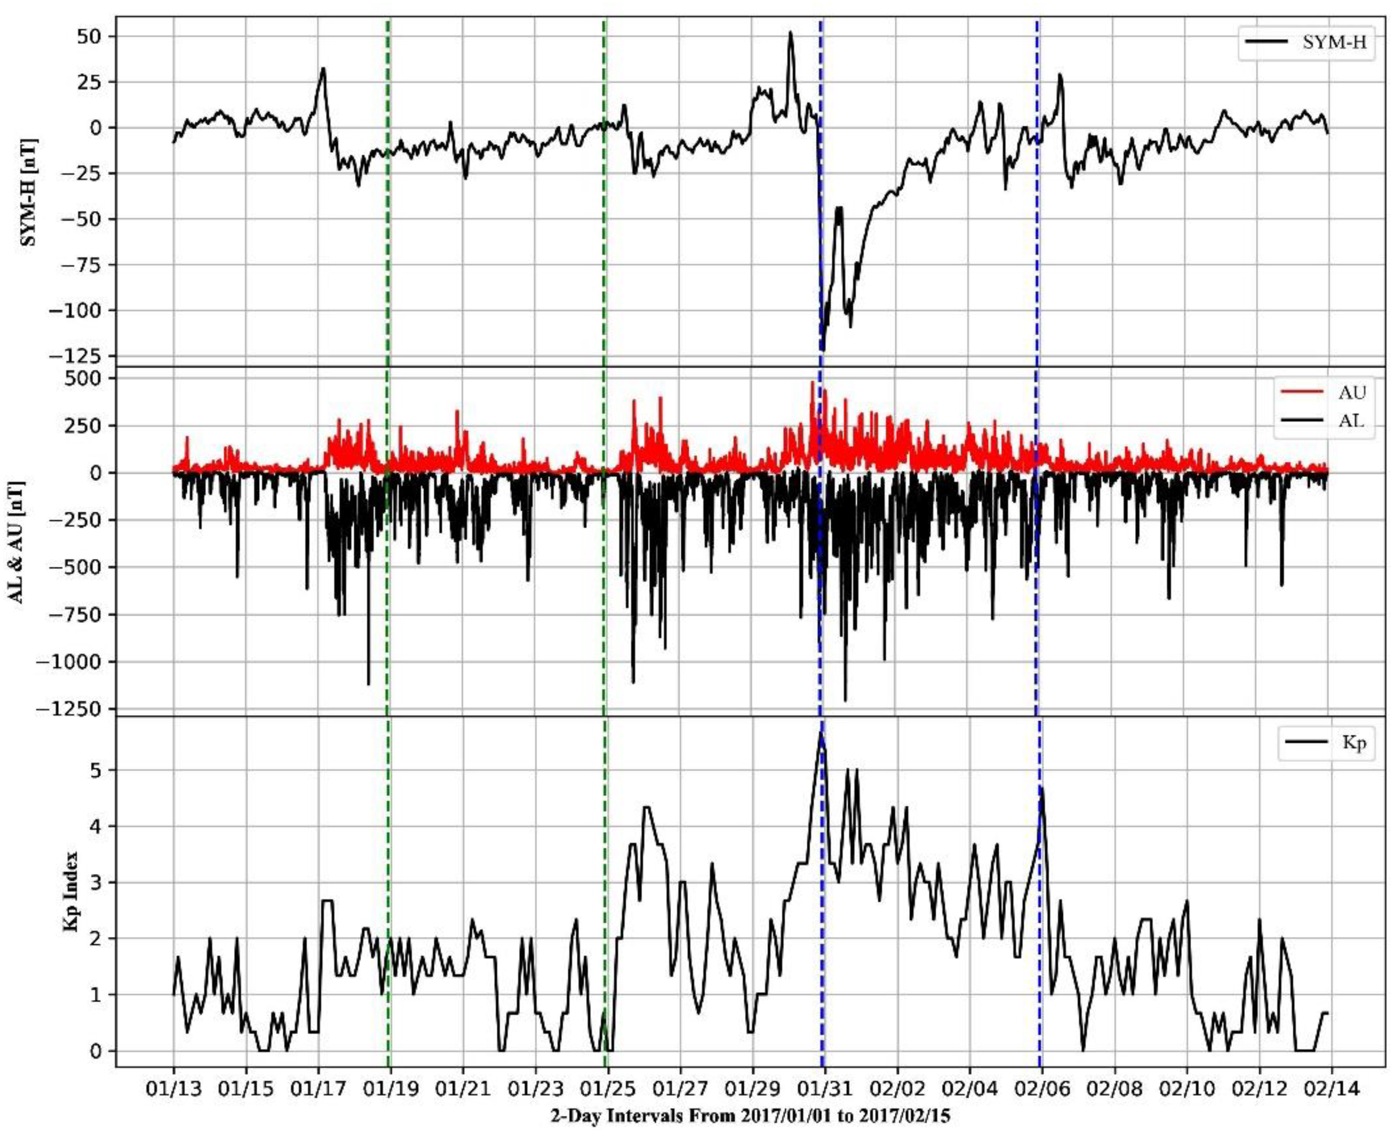Click the 2-Day Intervals x-axis title
The image size is (1399, 1132).
click(751, 1116)
